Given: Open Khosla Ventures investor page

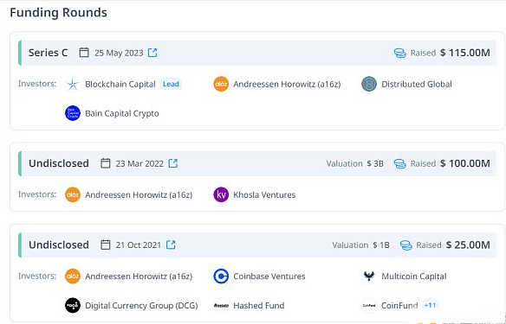Looking at the screenshot, I should pos(264,194).
